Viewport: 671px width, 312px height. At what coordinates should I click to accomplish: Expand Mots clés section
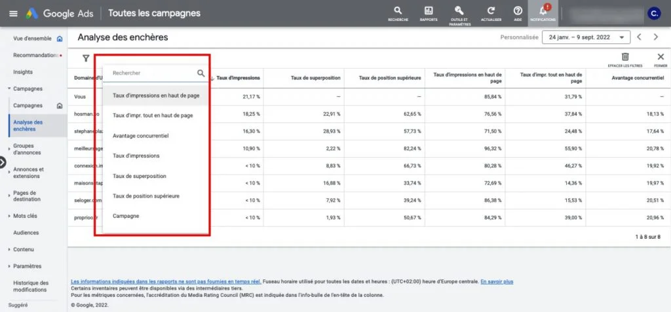click(x=9, y=216)
